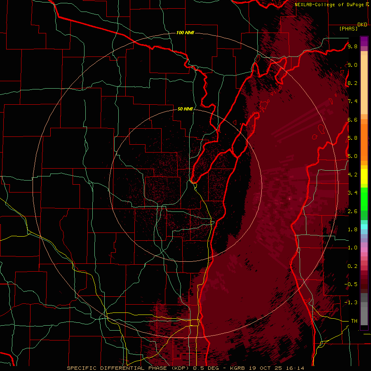
Task: Click the purple segment atop the color bar
Action: coord(364,41)
